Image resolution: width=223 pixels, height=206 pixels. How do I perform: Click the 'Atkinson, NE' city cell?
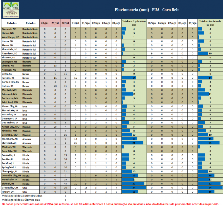point(12,70)
